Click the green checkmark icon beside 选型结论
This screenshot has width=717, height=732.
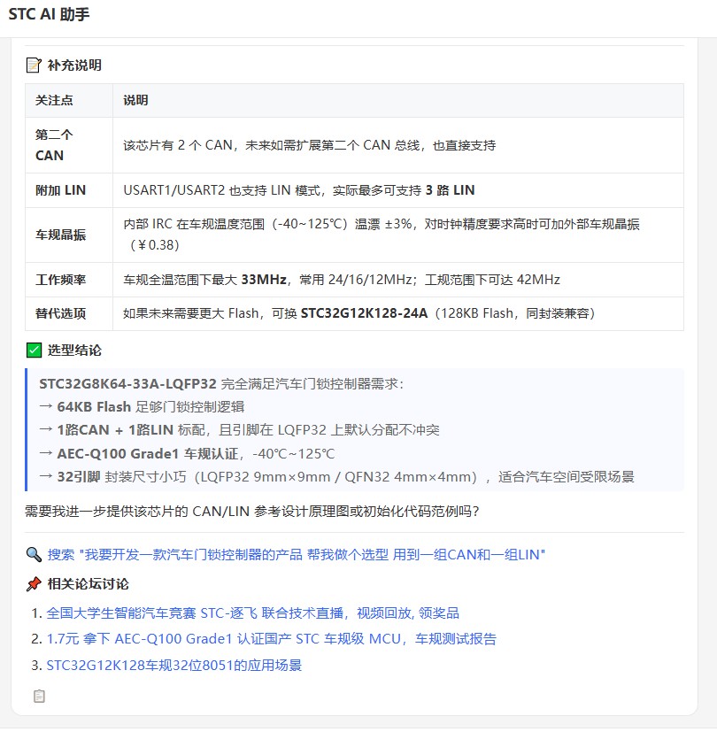(x=34, y=351)
